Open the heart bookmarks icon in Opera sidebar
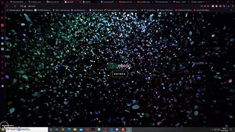 click(x=3, y=56)
